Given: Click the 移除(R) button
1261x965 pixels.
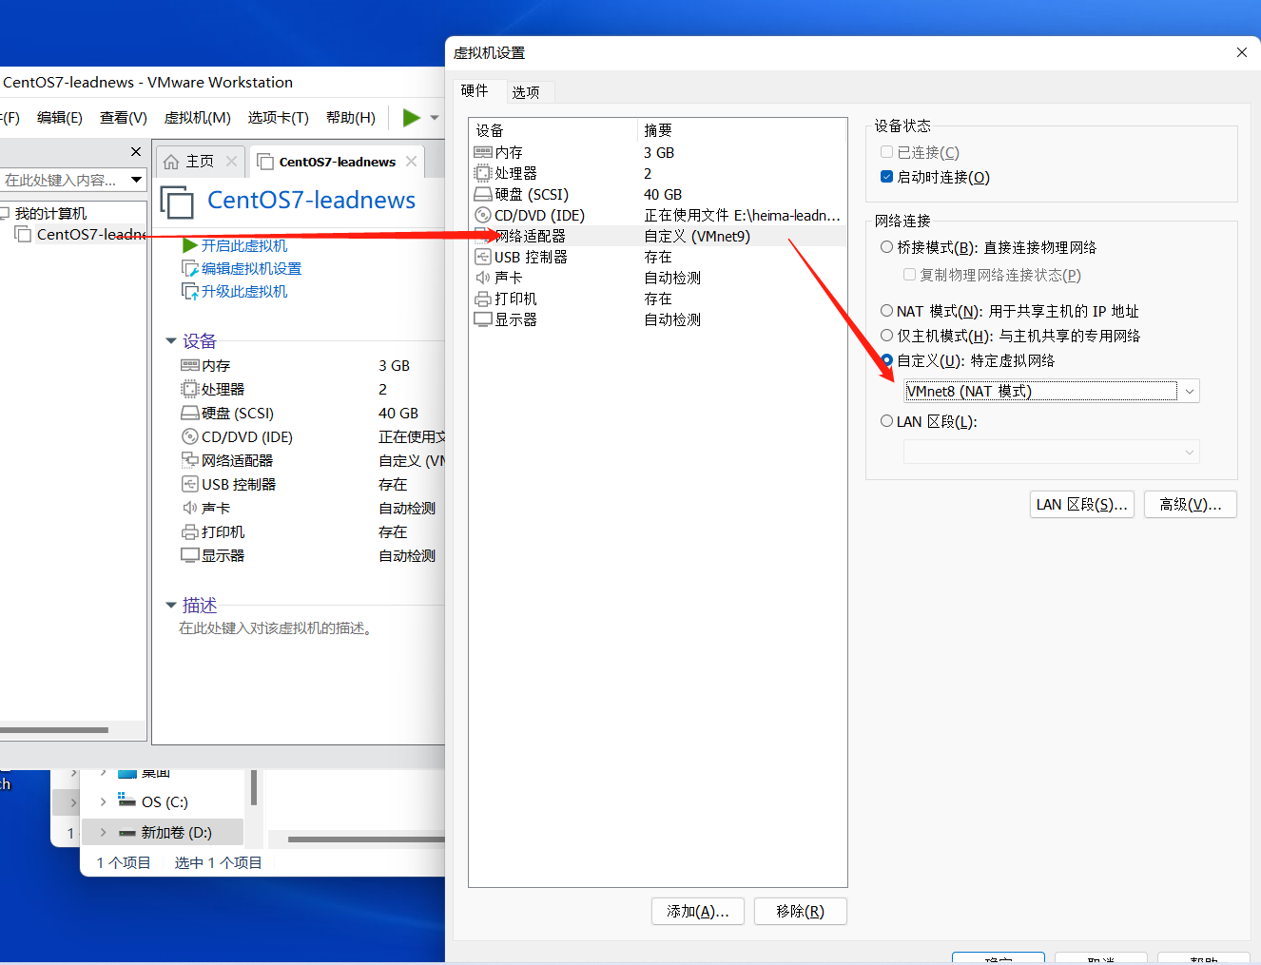Looking at the screenshot, I should click(x=800, y=912).
